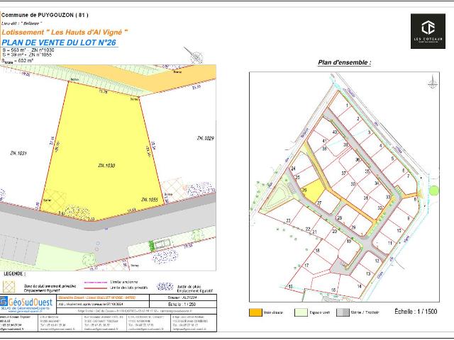Click the 'Voirie / Trottoir' legend label
The height and width of the screenshot is (340, 454).
tap(365, 312)
